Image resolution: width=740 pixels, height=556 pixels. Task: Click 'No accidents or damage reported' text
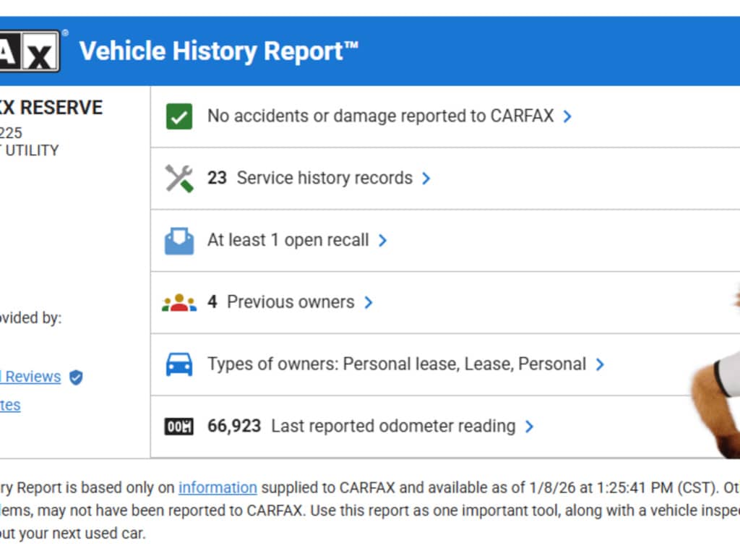tap(380, 116)
